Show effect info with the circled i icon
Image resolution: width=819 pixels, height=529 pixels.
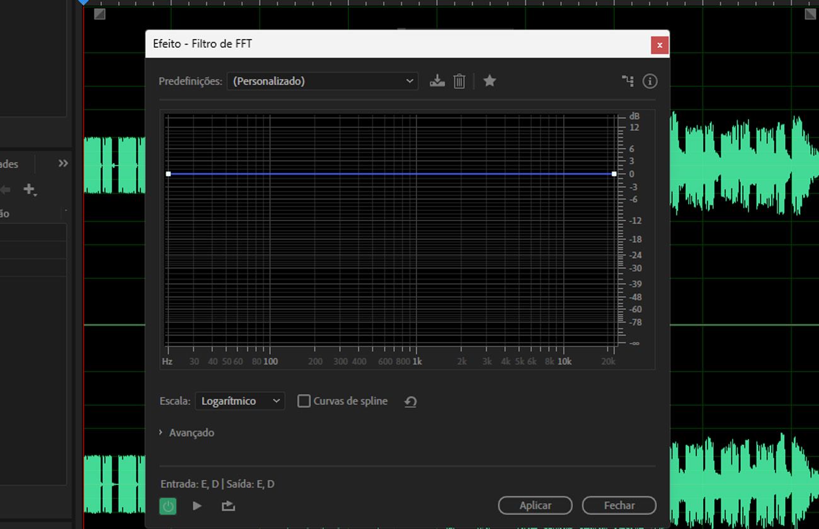coord(650,81)
